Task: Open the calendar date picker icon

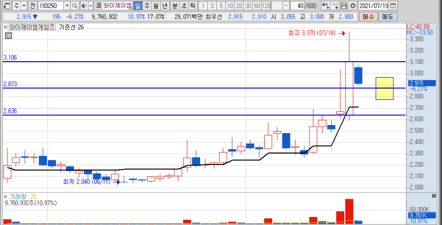Action: [393, 5]
